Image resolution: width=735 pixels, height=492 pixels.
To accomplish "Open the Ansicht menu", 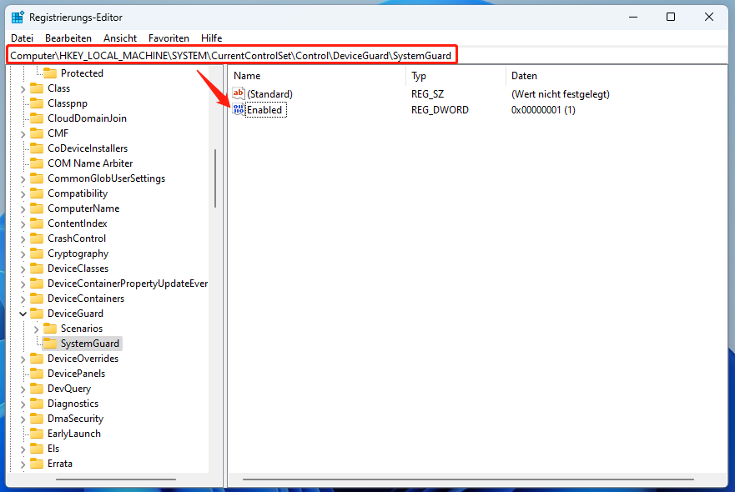I will 120,38.
